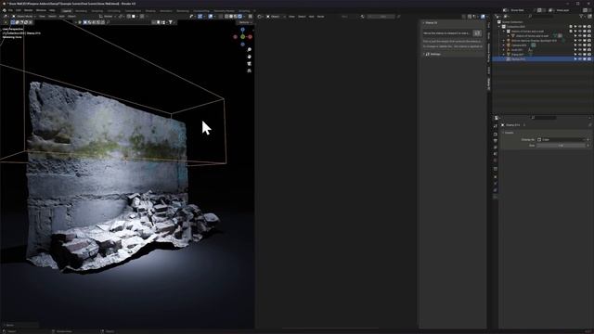Toggle render camera icon for the Sun object
The height and width of the screenshot is (334, 594).
589,50
